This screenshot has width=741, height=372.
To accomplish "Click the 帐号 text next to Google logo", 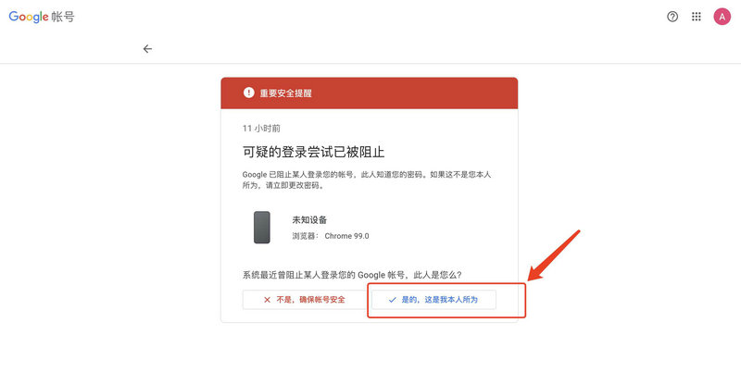I will pyautogui.click(x=63, y=17).
